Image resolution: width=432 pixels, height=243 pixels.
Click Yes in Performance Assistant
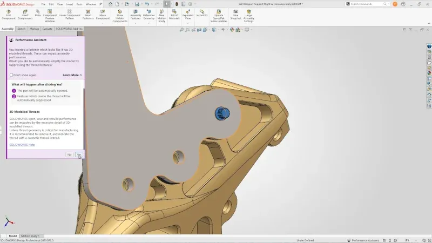click(x=79, y=154)
